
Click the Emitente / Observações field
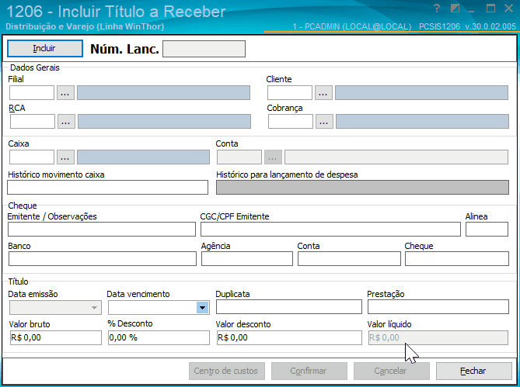(x=102, y=230)
